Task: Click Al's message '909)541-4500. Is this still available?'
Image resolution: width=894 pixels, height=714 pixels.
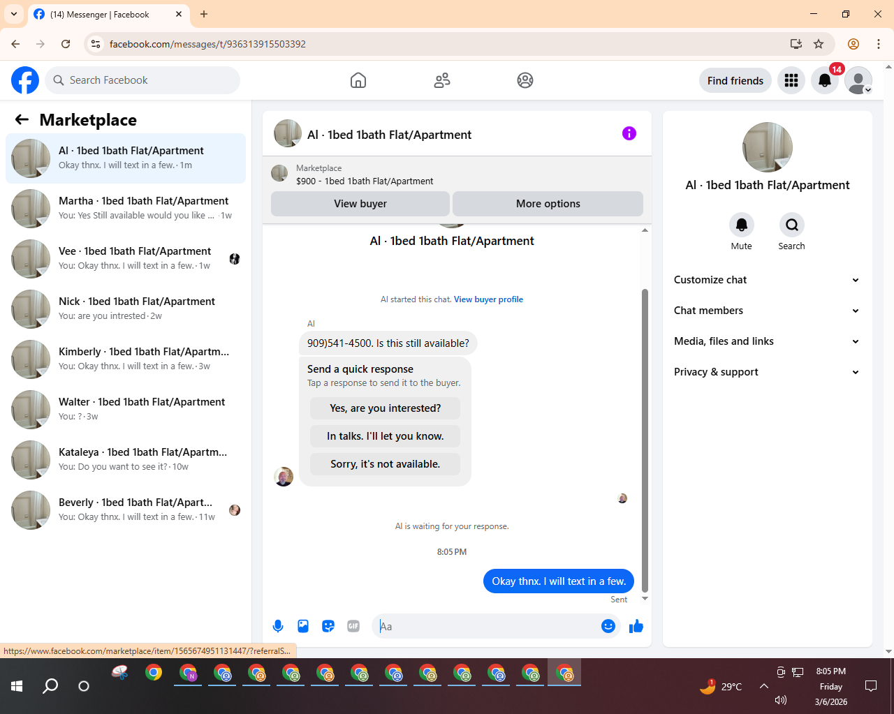Action: [388, 343]
